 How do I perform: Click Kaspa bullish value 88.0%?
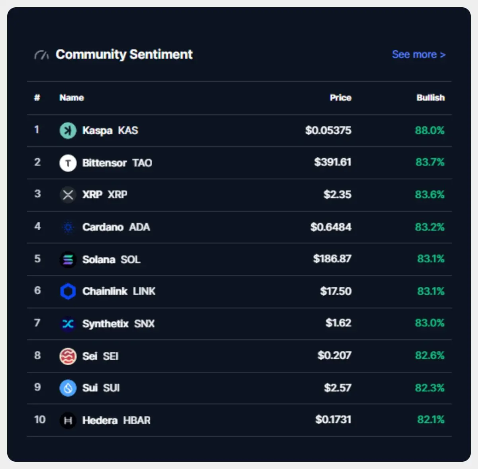pos(430,130)
